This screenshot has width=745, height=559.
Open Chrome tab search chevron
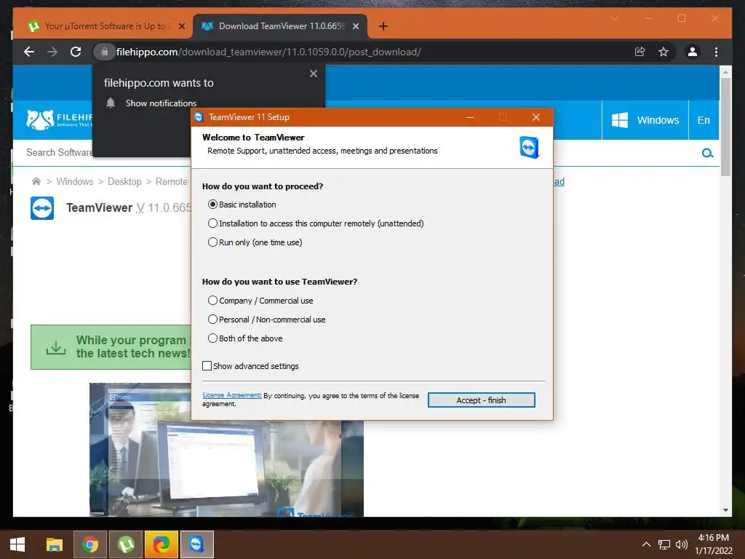pos(614,18)
